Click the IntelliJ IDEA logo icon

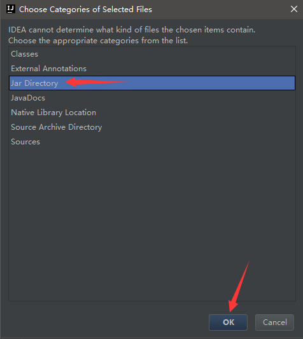10,9
